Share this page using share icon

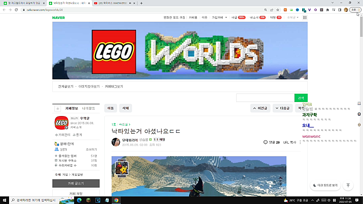tap(271, 10)
